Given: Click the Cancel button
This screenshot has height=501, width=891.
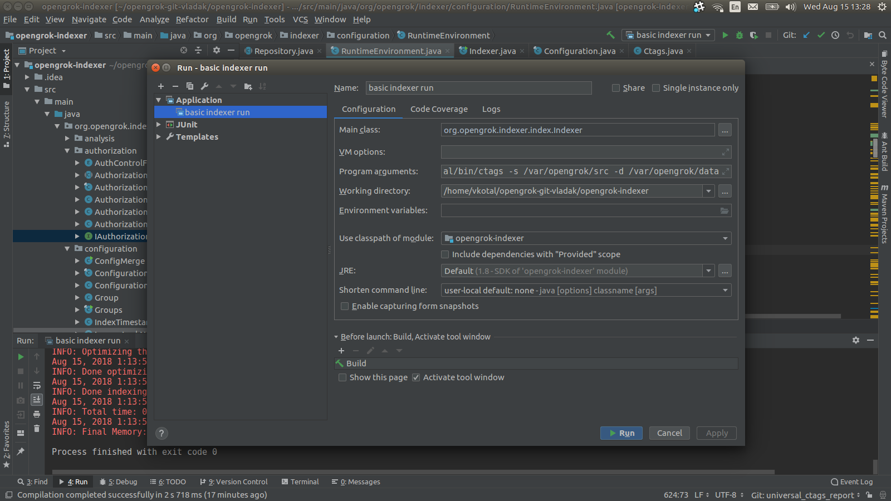Looking at the screenshot, I should tap(669, 433).
